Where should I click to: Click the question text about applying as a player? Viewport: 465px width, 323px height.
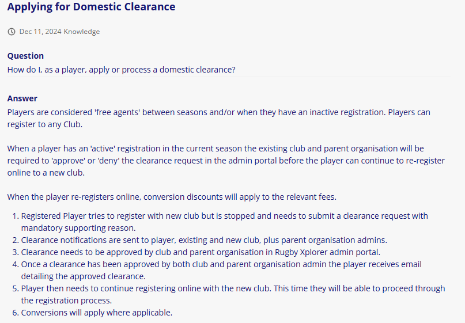tap(121, 70)
